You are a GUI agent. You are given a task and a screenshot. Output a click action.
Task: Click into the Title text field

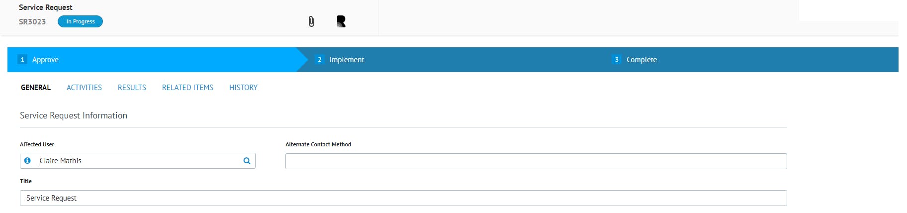click(x=403, y=198)
